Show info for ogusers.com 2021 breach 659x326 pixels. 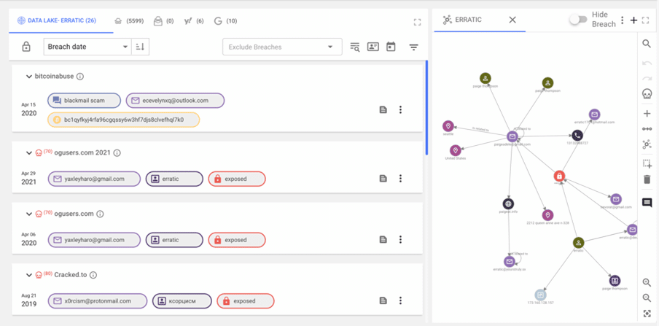tap(117, 153)
